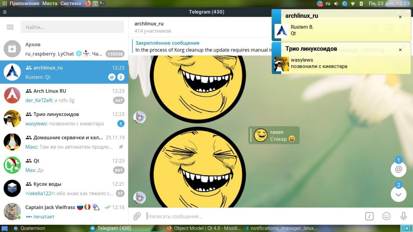The height and width of the screenshot is (232, 413).
Task: Focus the Найти search field
Action: click(72, 27)
